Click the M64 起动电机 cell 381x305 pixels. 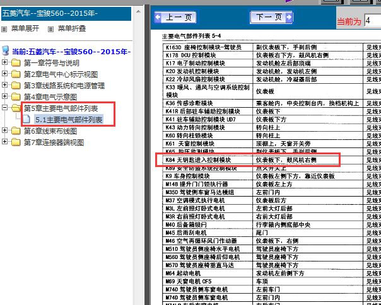(x=208, y=273)
